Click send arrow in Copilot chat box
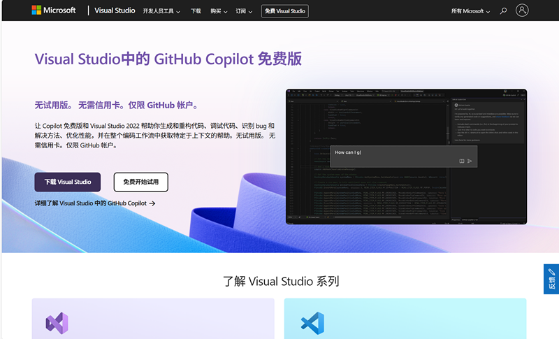The width and height of the screenshot is (559, 339). pos(470,161)
